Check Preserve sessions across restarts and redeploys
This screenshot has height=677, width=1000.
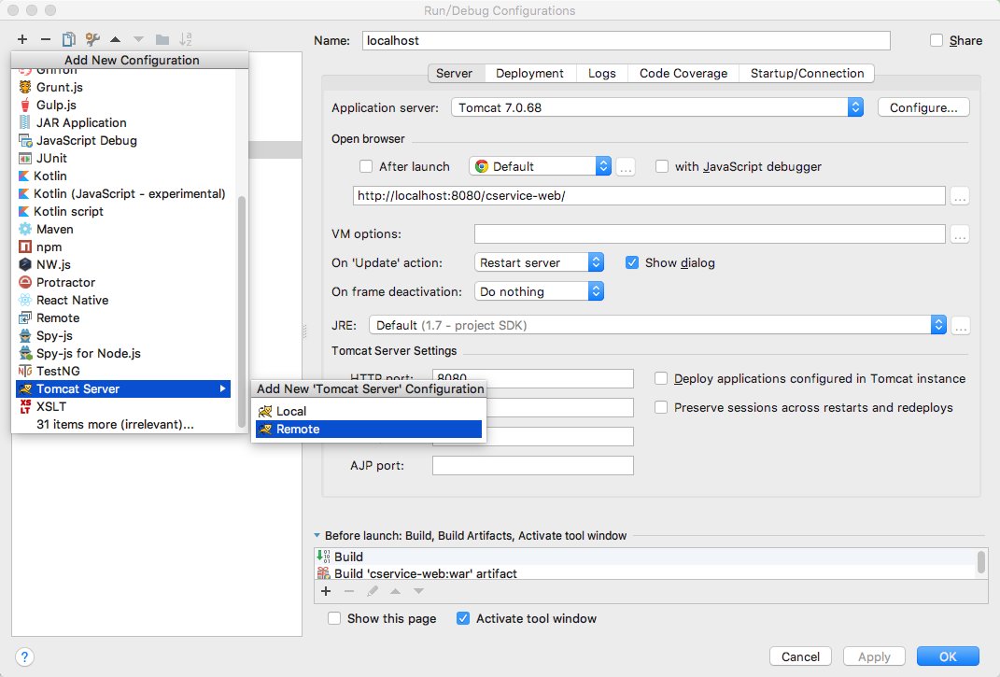pos(661,408)
